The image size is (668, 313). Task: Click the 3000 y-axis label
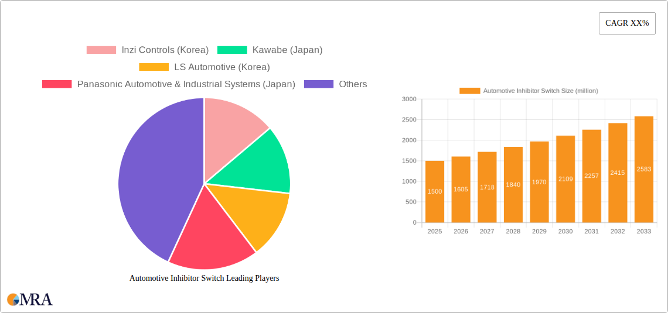pos(409,99)
